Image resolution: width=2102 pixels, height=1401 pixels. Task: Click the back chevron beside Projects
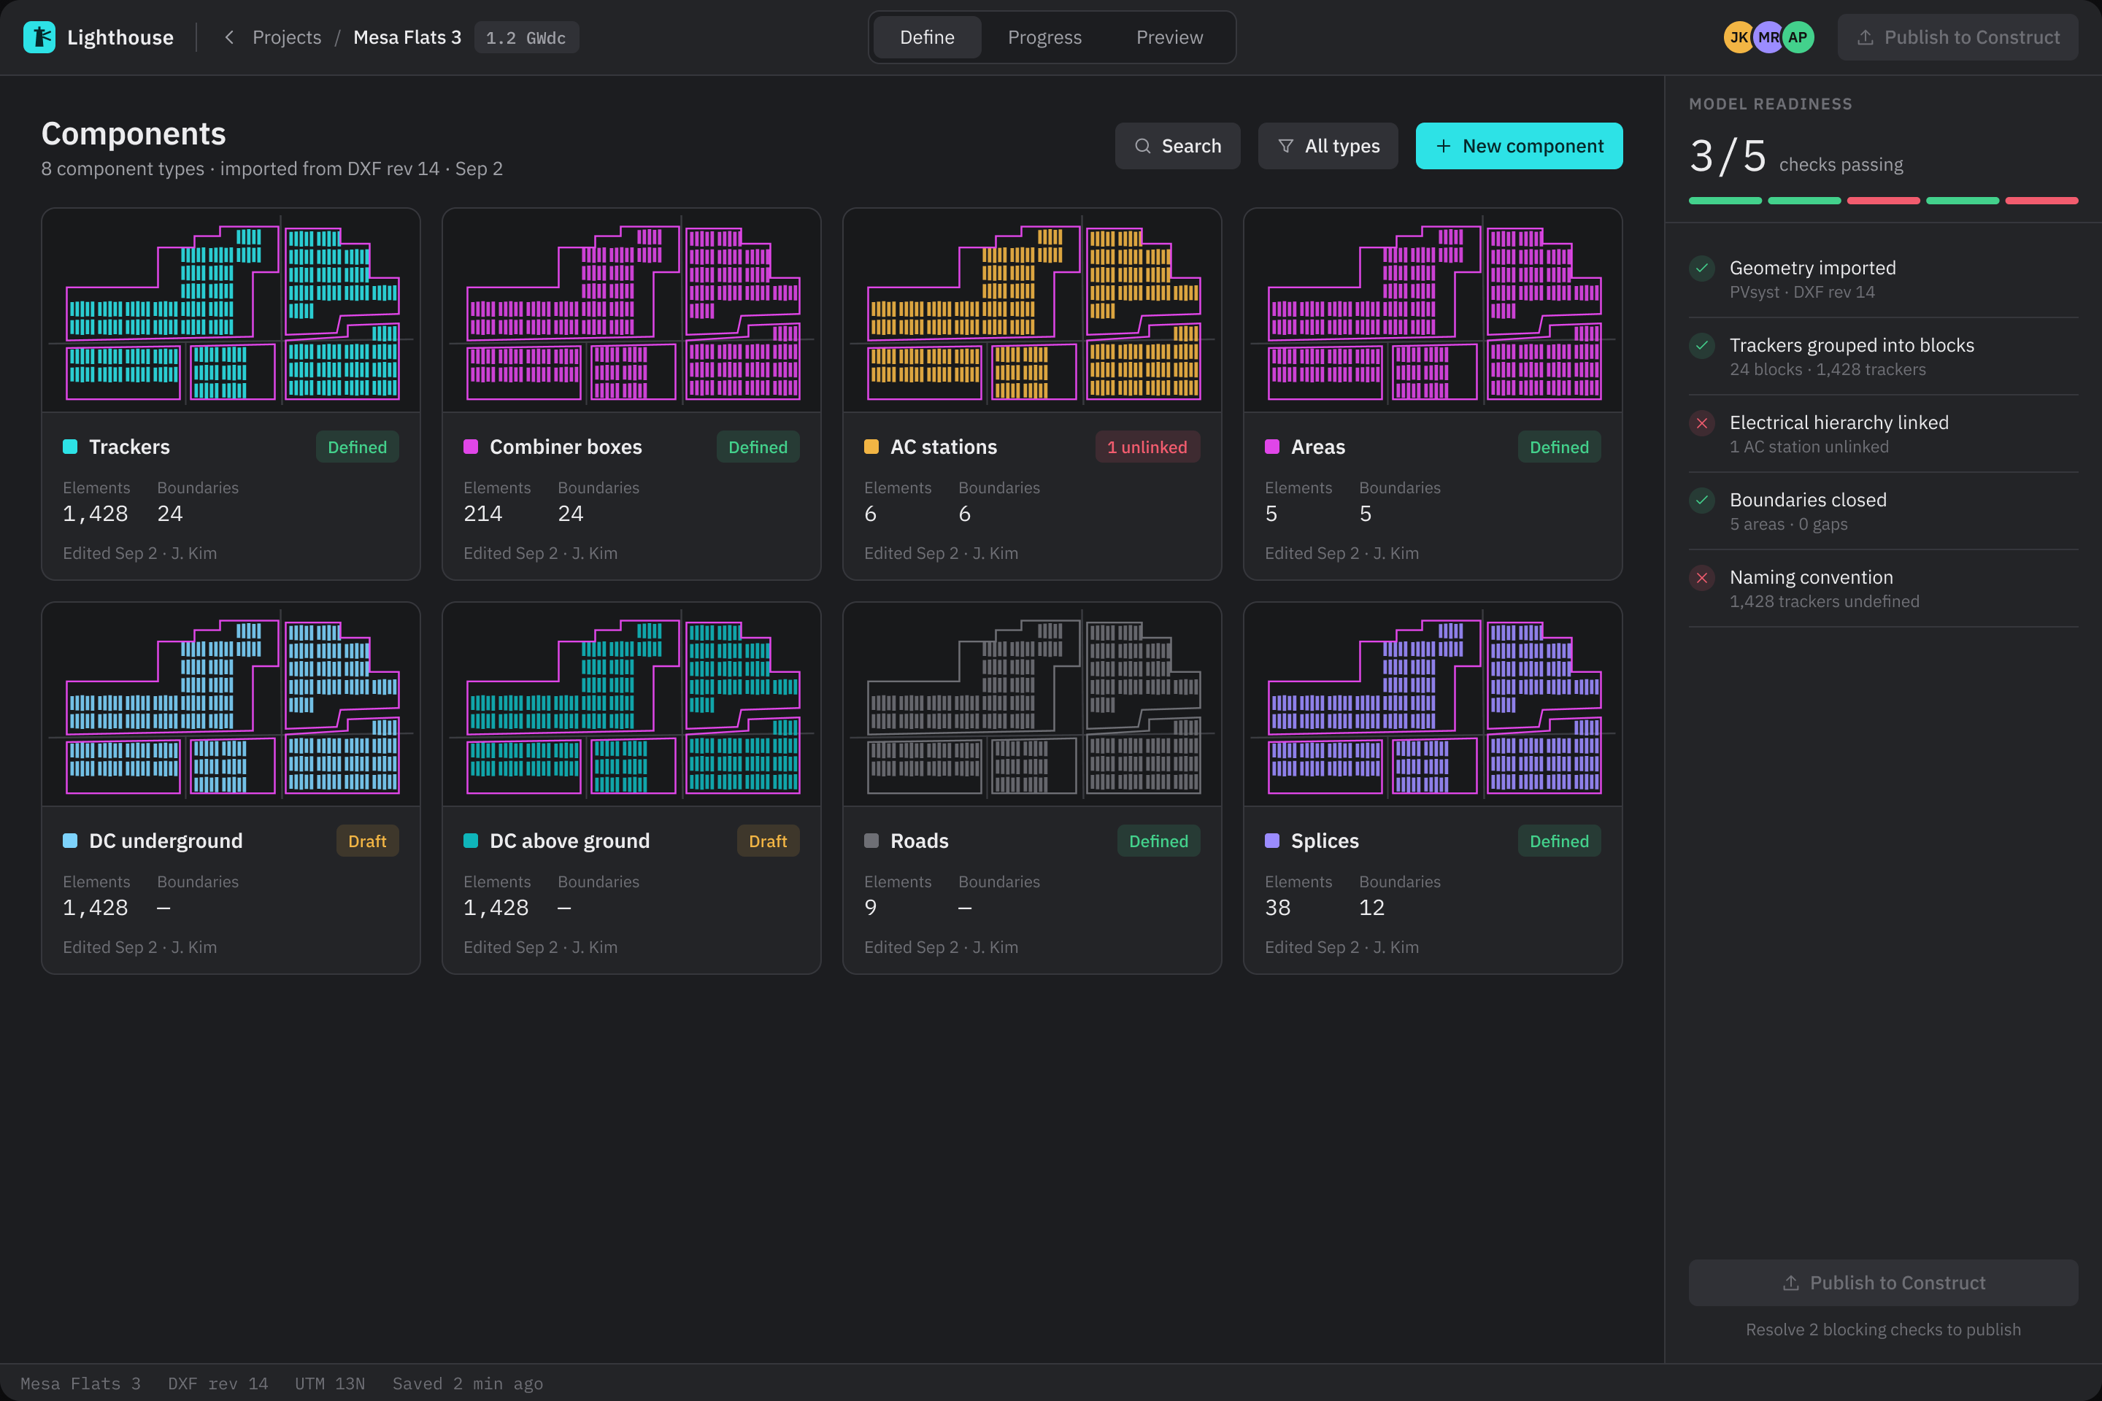click(x=230, y=37)
